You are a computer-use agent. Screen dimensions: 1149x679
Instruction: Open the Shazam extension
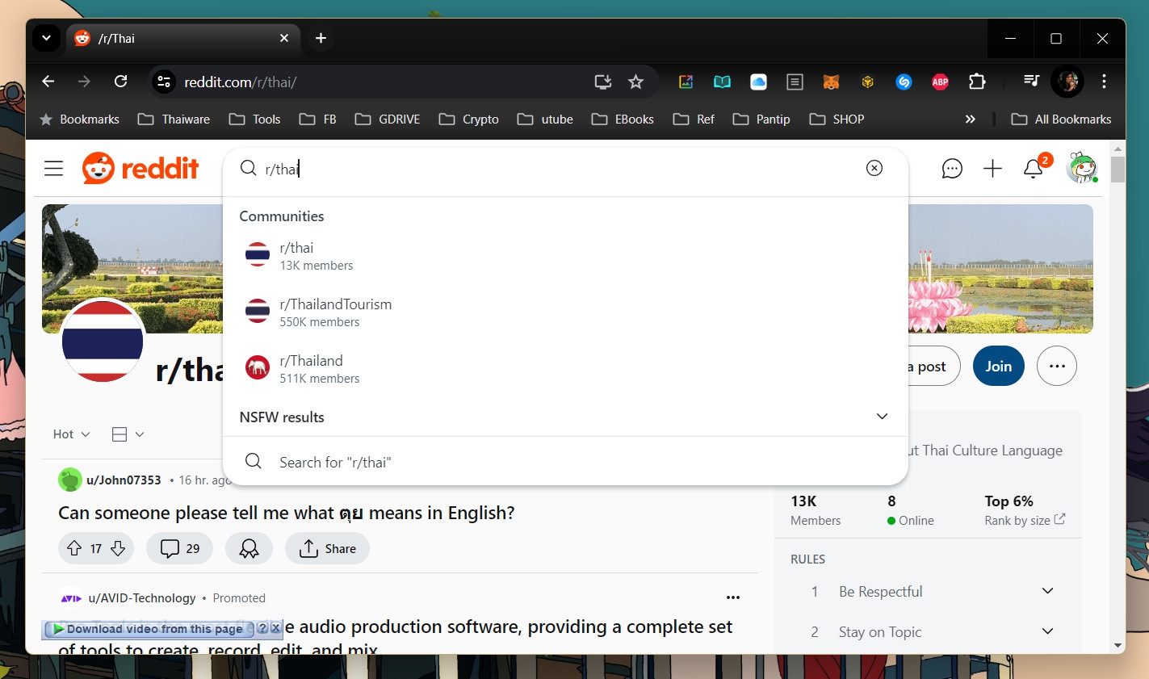(x=904, y=82)
